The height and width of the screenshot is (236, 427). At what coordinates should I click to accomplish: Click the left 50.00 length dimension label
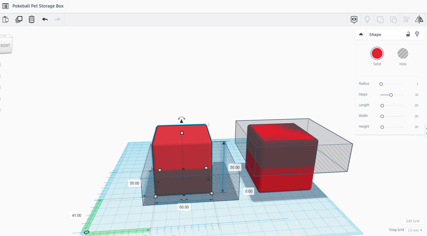pyautogui.click(x=134, y=183)
